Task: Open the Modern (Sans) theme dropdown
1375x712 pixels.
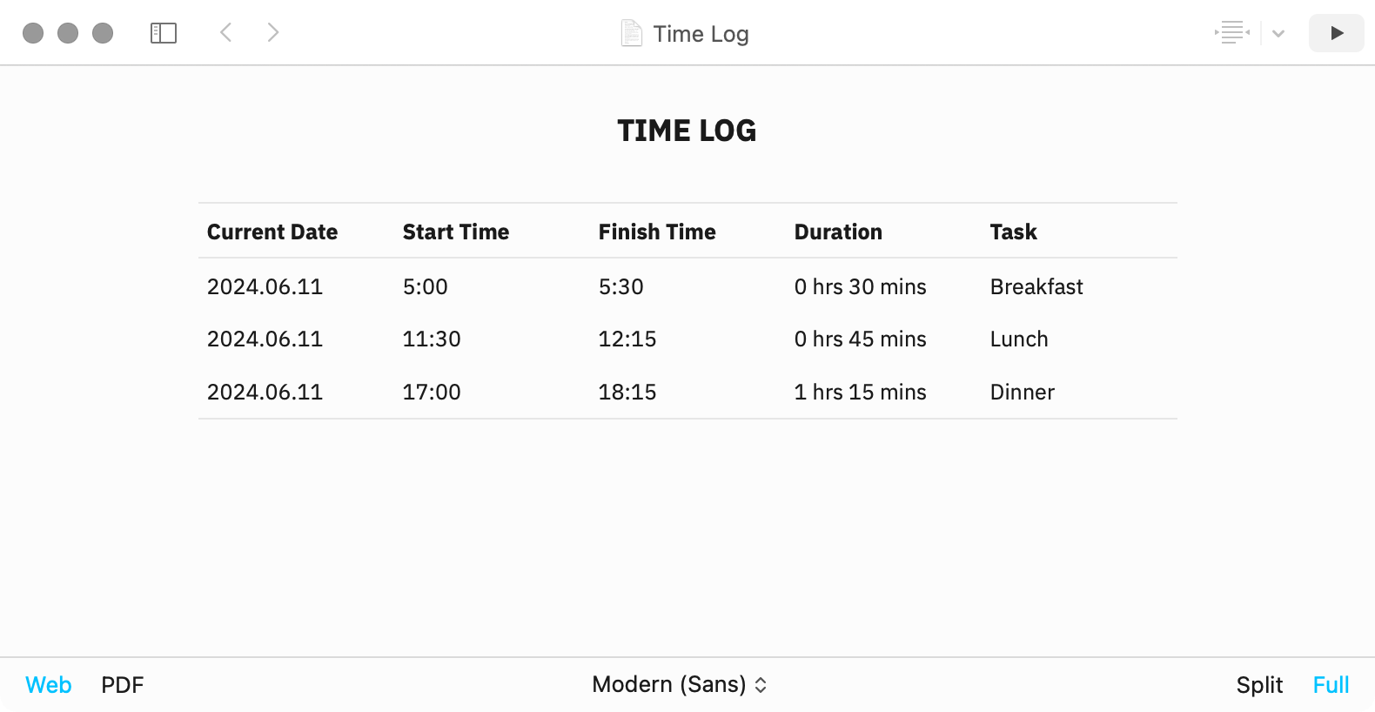Action: [x=680, y=684]
